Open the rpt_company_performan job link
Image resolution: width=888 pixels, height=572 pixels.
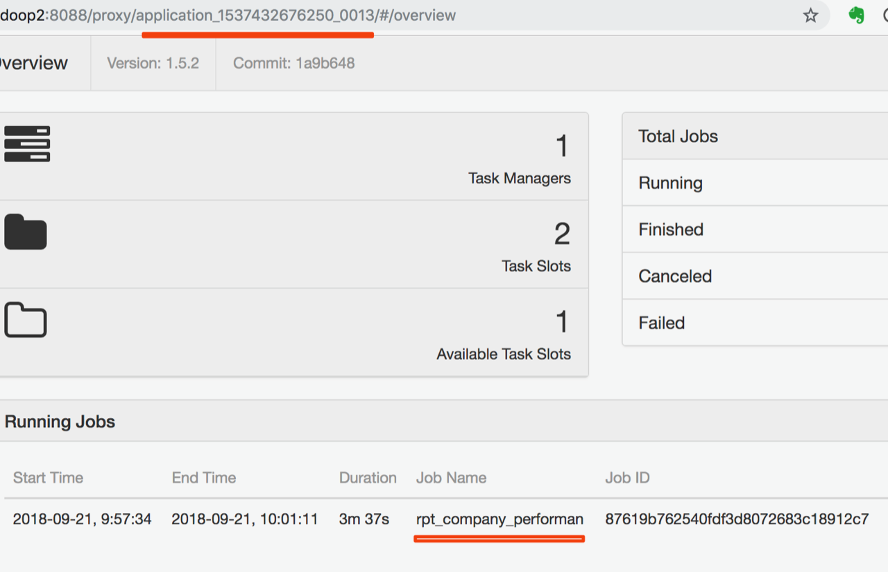point(499,519)
